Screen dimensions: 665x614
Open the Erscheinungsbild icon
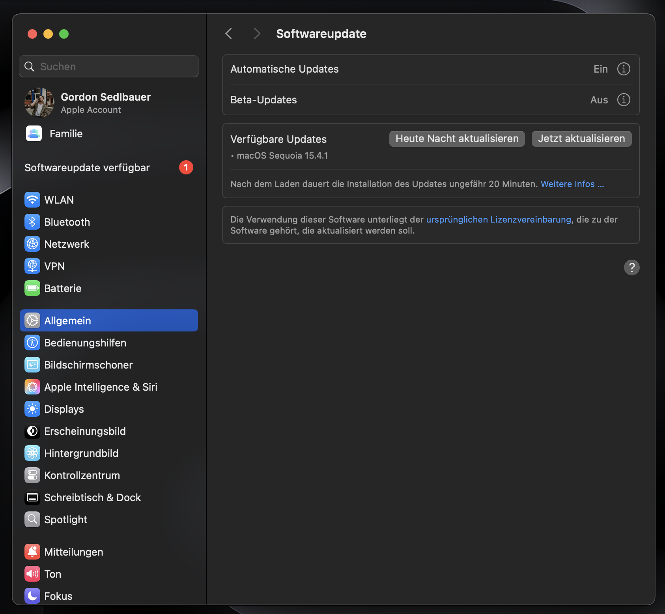(x=32, y=431)
